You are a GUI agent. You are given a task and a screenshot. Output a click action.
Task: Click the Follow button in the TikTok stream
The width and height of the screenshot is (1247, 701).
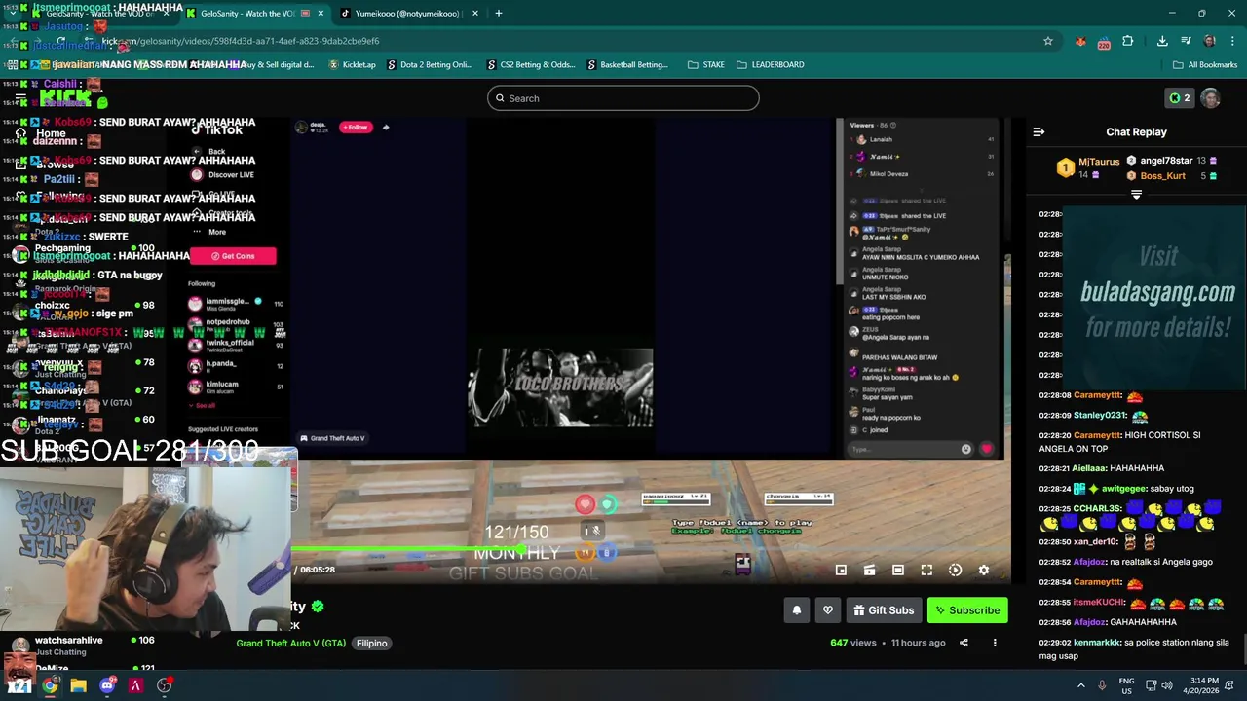[x=356, y=127]
